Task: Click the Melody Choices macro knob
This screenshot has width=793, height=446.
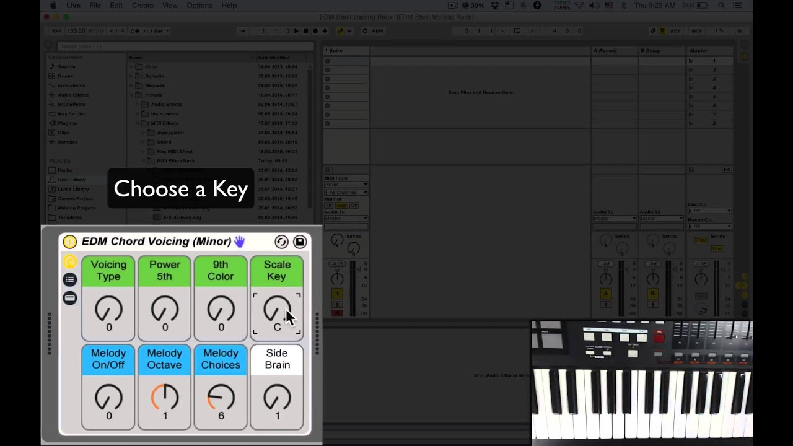Action: 221,398
